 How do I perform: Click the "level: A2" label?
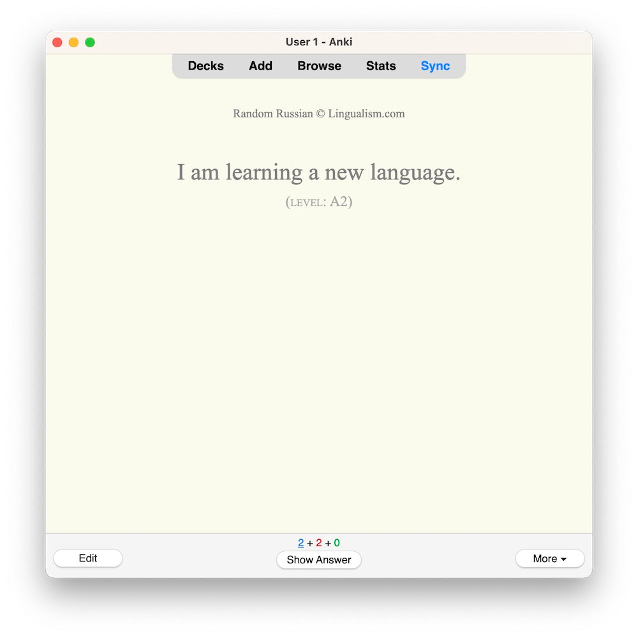coord(319,202)
